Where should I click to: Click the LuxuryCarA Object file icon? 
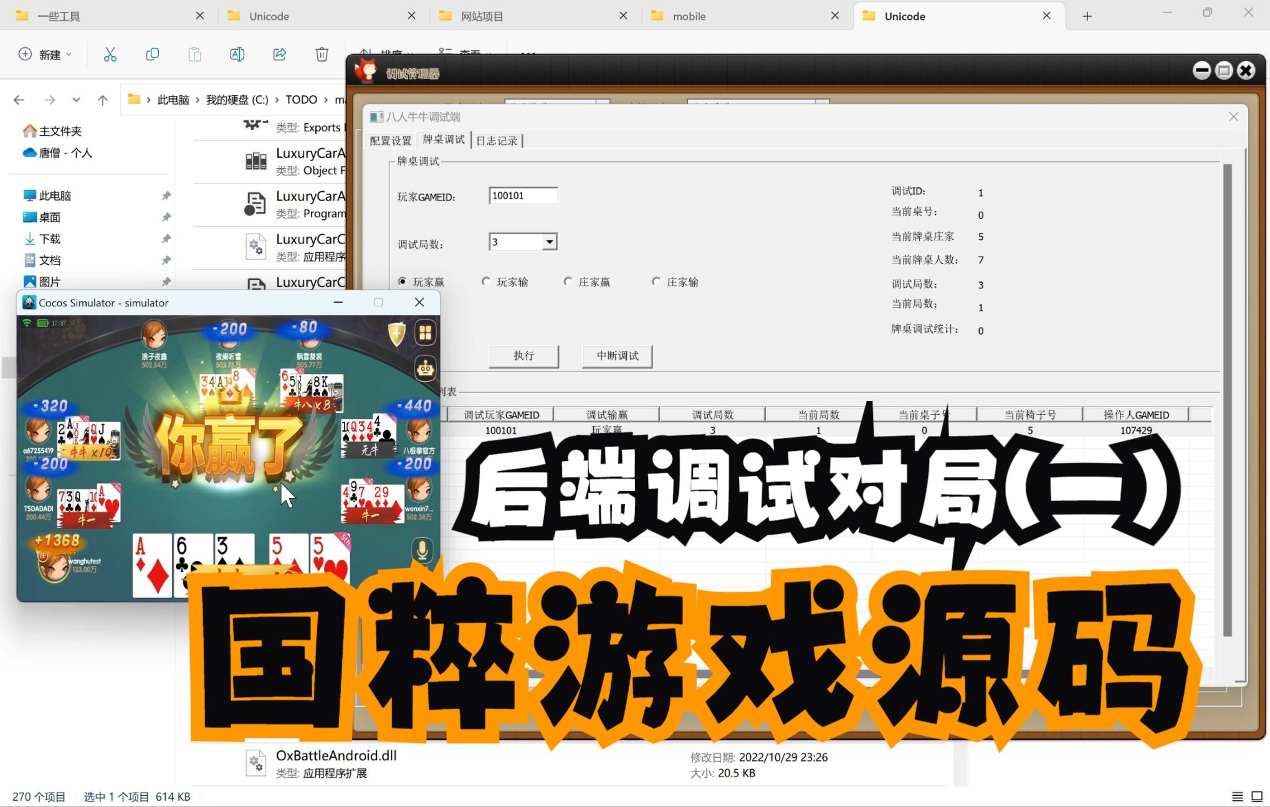click(x=256, y=161)
